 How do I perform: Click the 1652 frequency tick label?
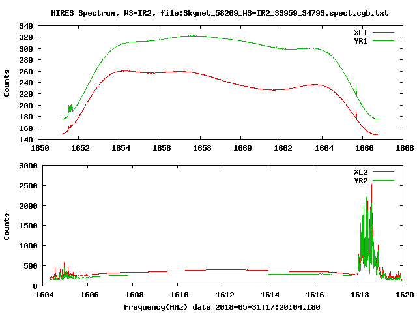point(80,148)
